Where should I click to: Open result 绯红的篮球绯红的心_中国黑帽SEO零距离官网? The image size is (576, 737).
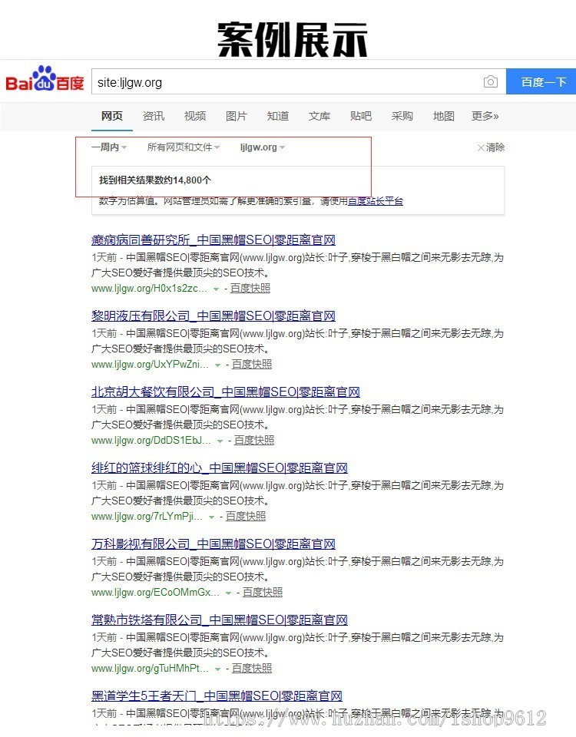[x=220, y=468]
